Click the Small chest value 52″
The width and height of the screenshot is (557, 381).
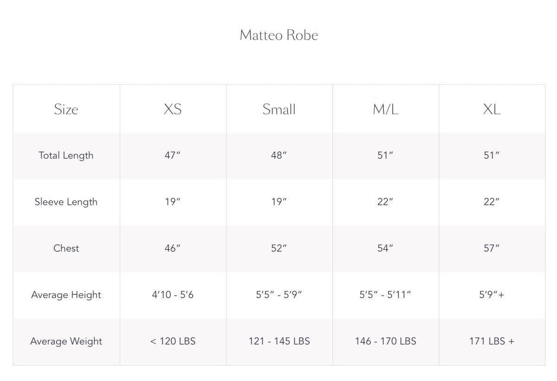[279, 248]
